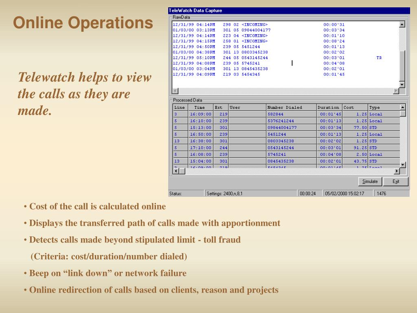Click RawData horizontal scroll left arrow
417x313 pixels.
175,91
